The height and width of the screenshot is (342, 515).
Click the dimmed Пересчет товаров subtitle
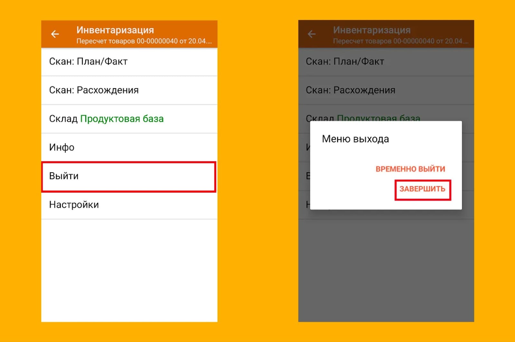pyautogui.click(x=400, y=41)
